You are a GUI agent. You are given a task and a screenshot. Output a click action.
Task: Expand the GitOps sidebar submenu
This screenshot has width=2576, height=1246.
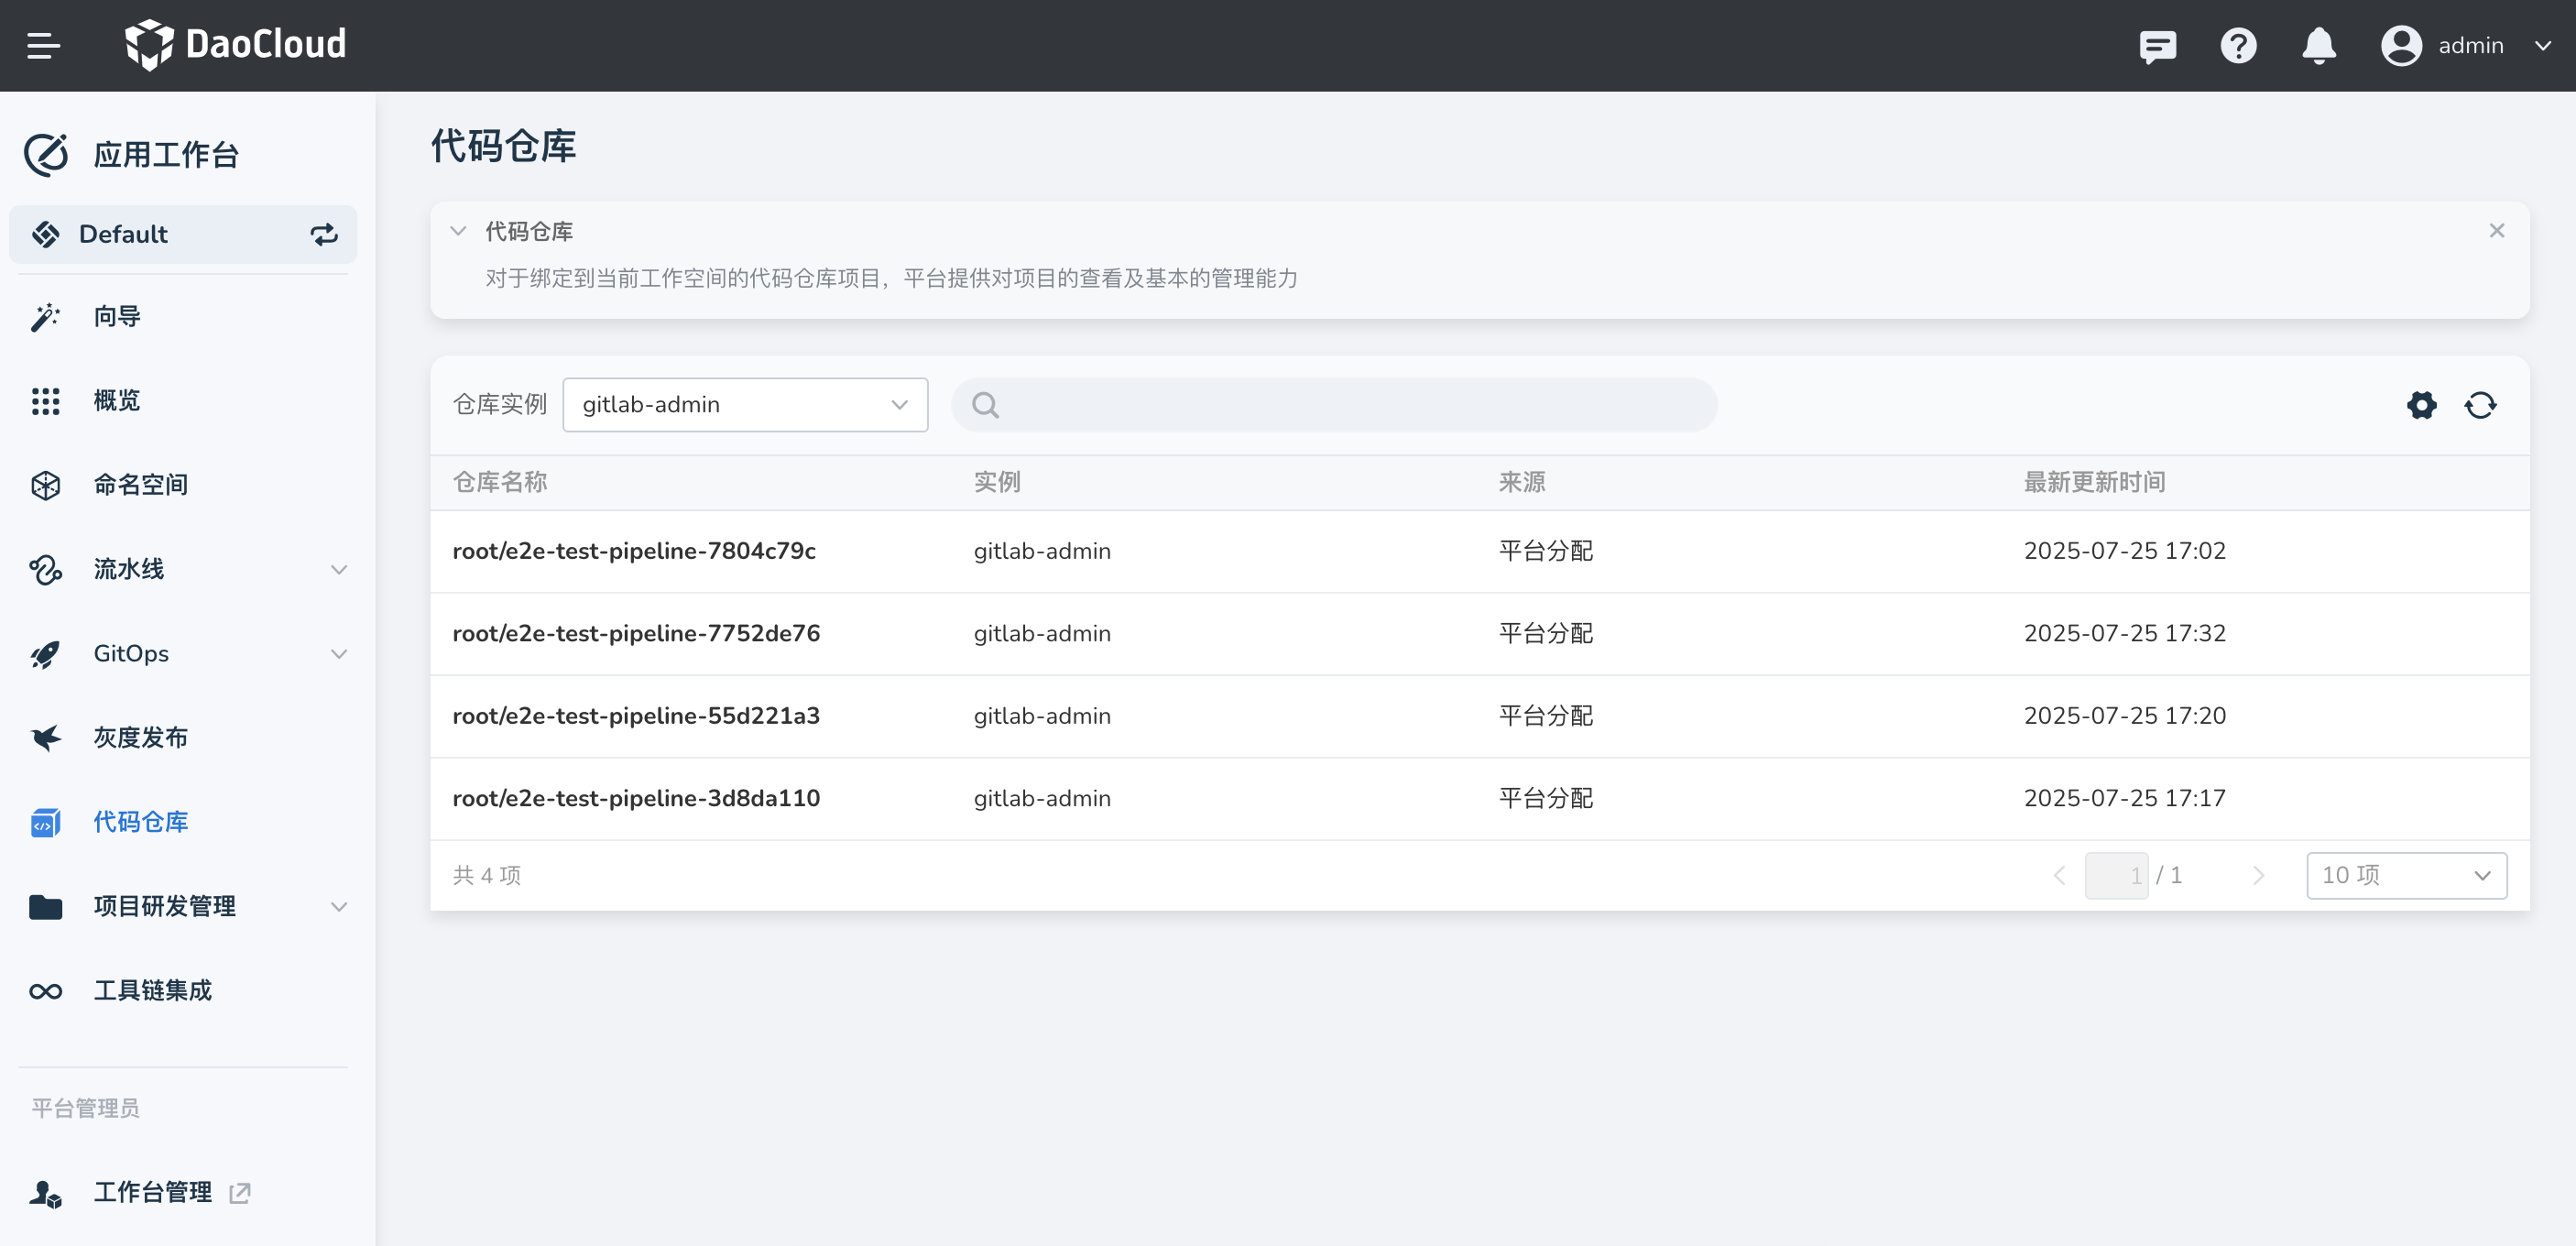click(x=339, y=654)
